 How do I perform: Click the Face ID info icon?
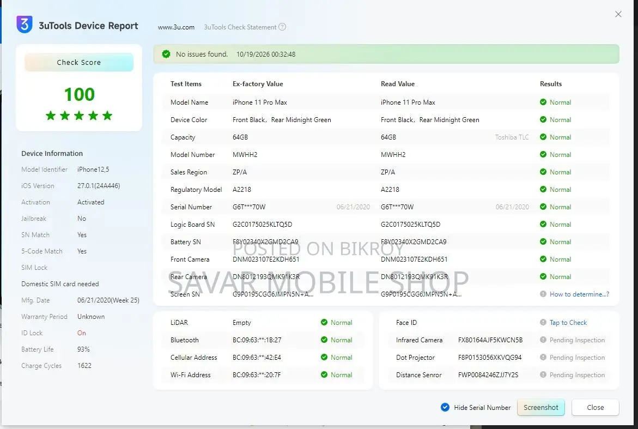[x=543, y=322]
